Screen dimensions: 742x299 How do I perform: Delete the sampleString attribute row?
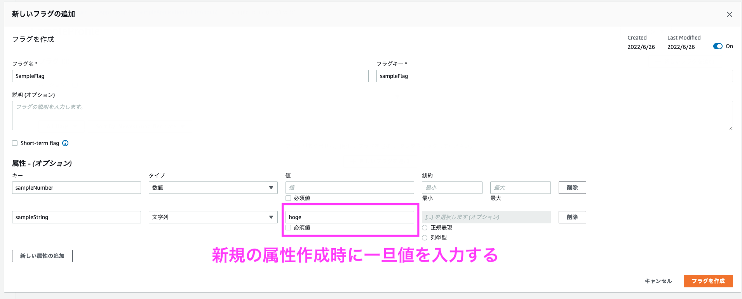point(572,217)
